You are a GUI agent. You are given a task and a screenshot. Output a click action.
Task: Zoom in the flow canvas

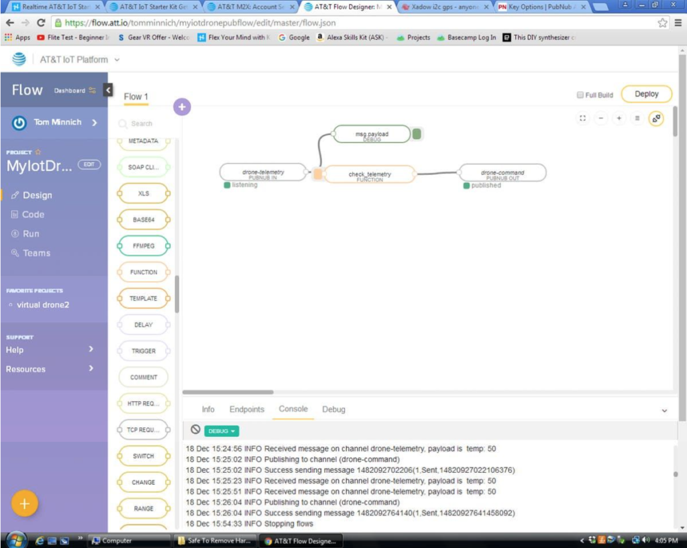tap(619, 118)
